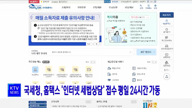Click 더보기 next to 공지사항

click(88, 102)
